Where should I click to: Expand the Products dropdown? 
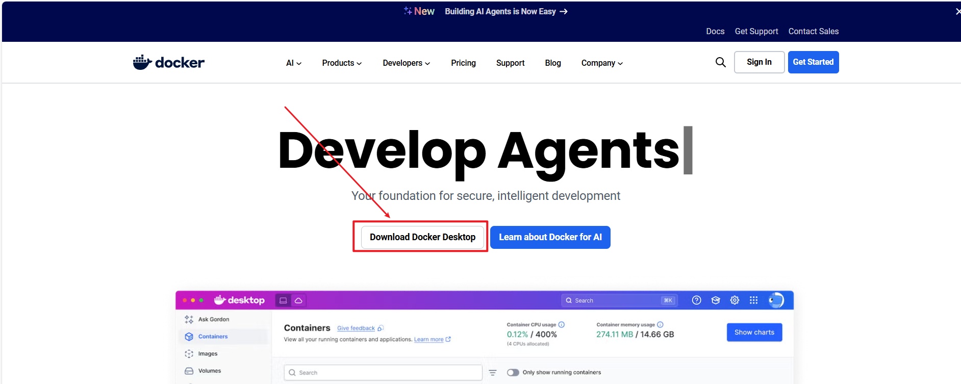click(342, 63)
